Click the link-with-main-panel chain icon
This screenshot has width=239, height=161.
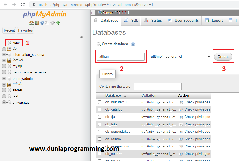(x=81, y=37)
